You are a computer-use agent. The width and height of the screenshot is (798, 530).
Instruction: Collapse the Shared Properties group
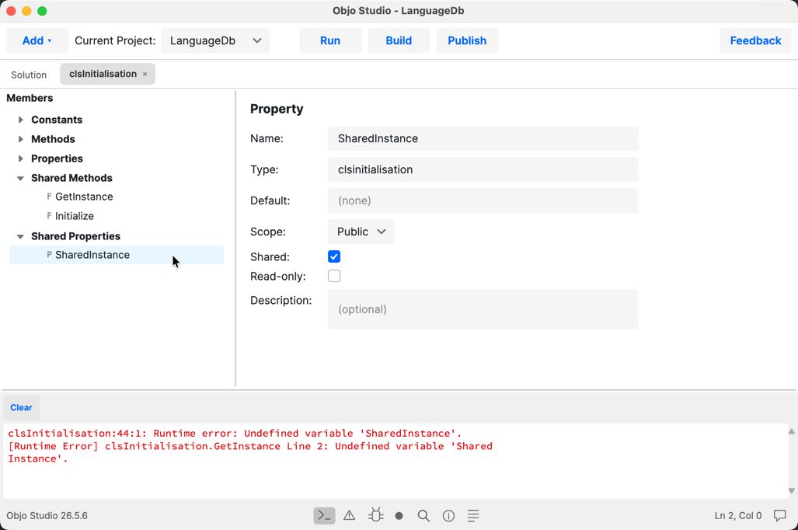pos(20,236)
